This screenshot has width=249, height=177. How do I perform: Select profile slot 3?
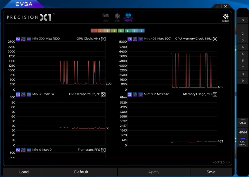point(243,40)
